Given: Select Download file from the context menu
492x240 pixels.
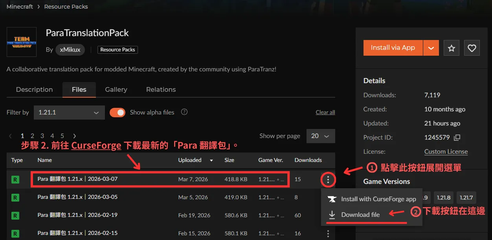Looking at the screenshot, I should [x=360, y=215].
